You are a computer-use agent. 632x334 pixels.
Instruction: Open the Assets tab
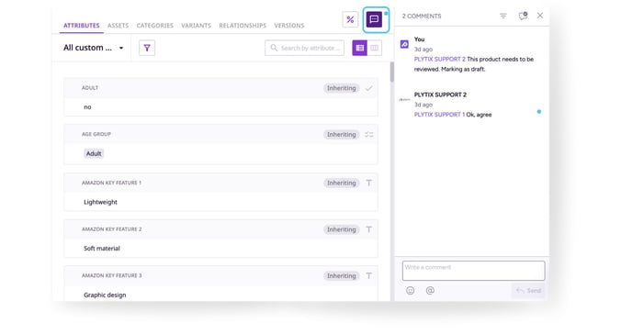(118, 26)
